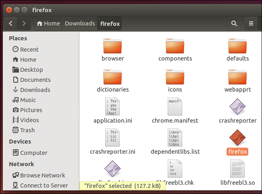Open Pictures in the sidebar
262x194 pixels.
click(27, 110)
